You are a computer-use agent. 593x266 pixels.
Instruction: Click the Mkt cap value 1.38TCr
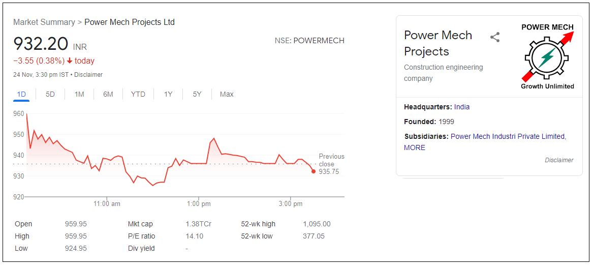tap(198, 224)
